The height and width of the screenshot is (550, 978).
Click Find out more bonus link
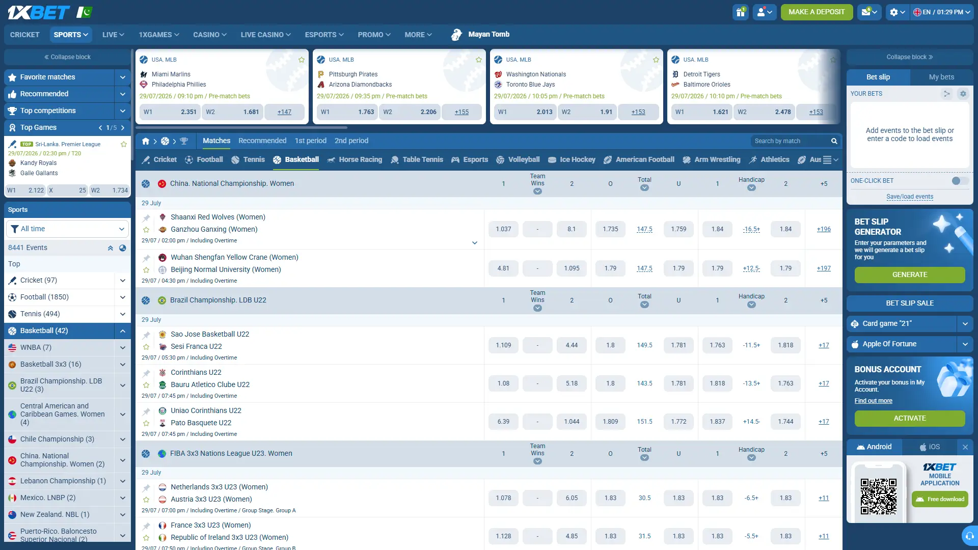(x=873, y=401)
